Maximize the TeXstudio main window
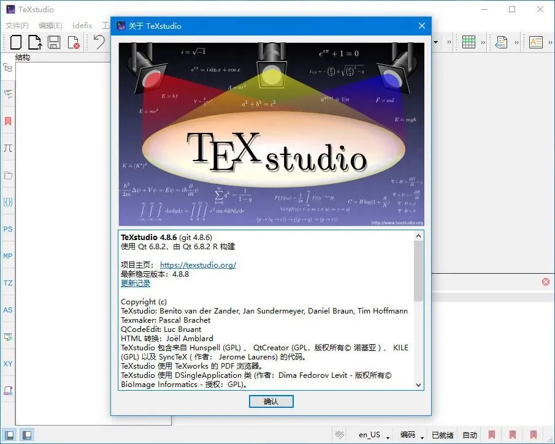Screen dimensions: 555x444 click(512, 9)
